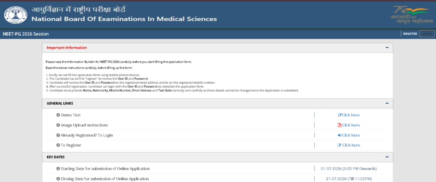436x182 pixels.
Task: Click the bullet icon beside Starting Date entry
Action: click(x=58, y=169)
